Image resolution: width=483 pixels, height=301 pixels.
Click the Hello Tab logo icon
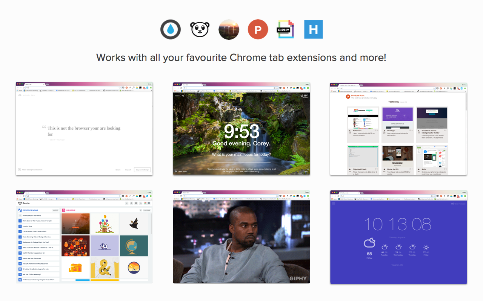(x=20, y=95)
